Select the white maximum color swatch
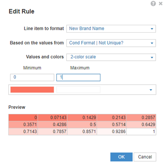The image size is (166, 164). (x=78, y=90)
